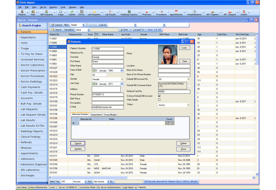Click the Age column header
The image size is (276, 190).
click(206, 35)
